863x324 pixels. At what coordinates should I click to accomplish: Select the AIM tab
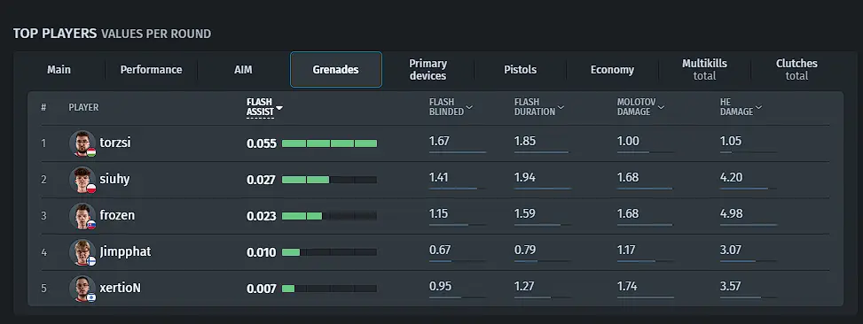[x=243, y=70]
